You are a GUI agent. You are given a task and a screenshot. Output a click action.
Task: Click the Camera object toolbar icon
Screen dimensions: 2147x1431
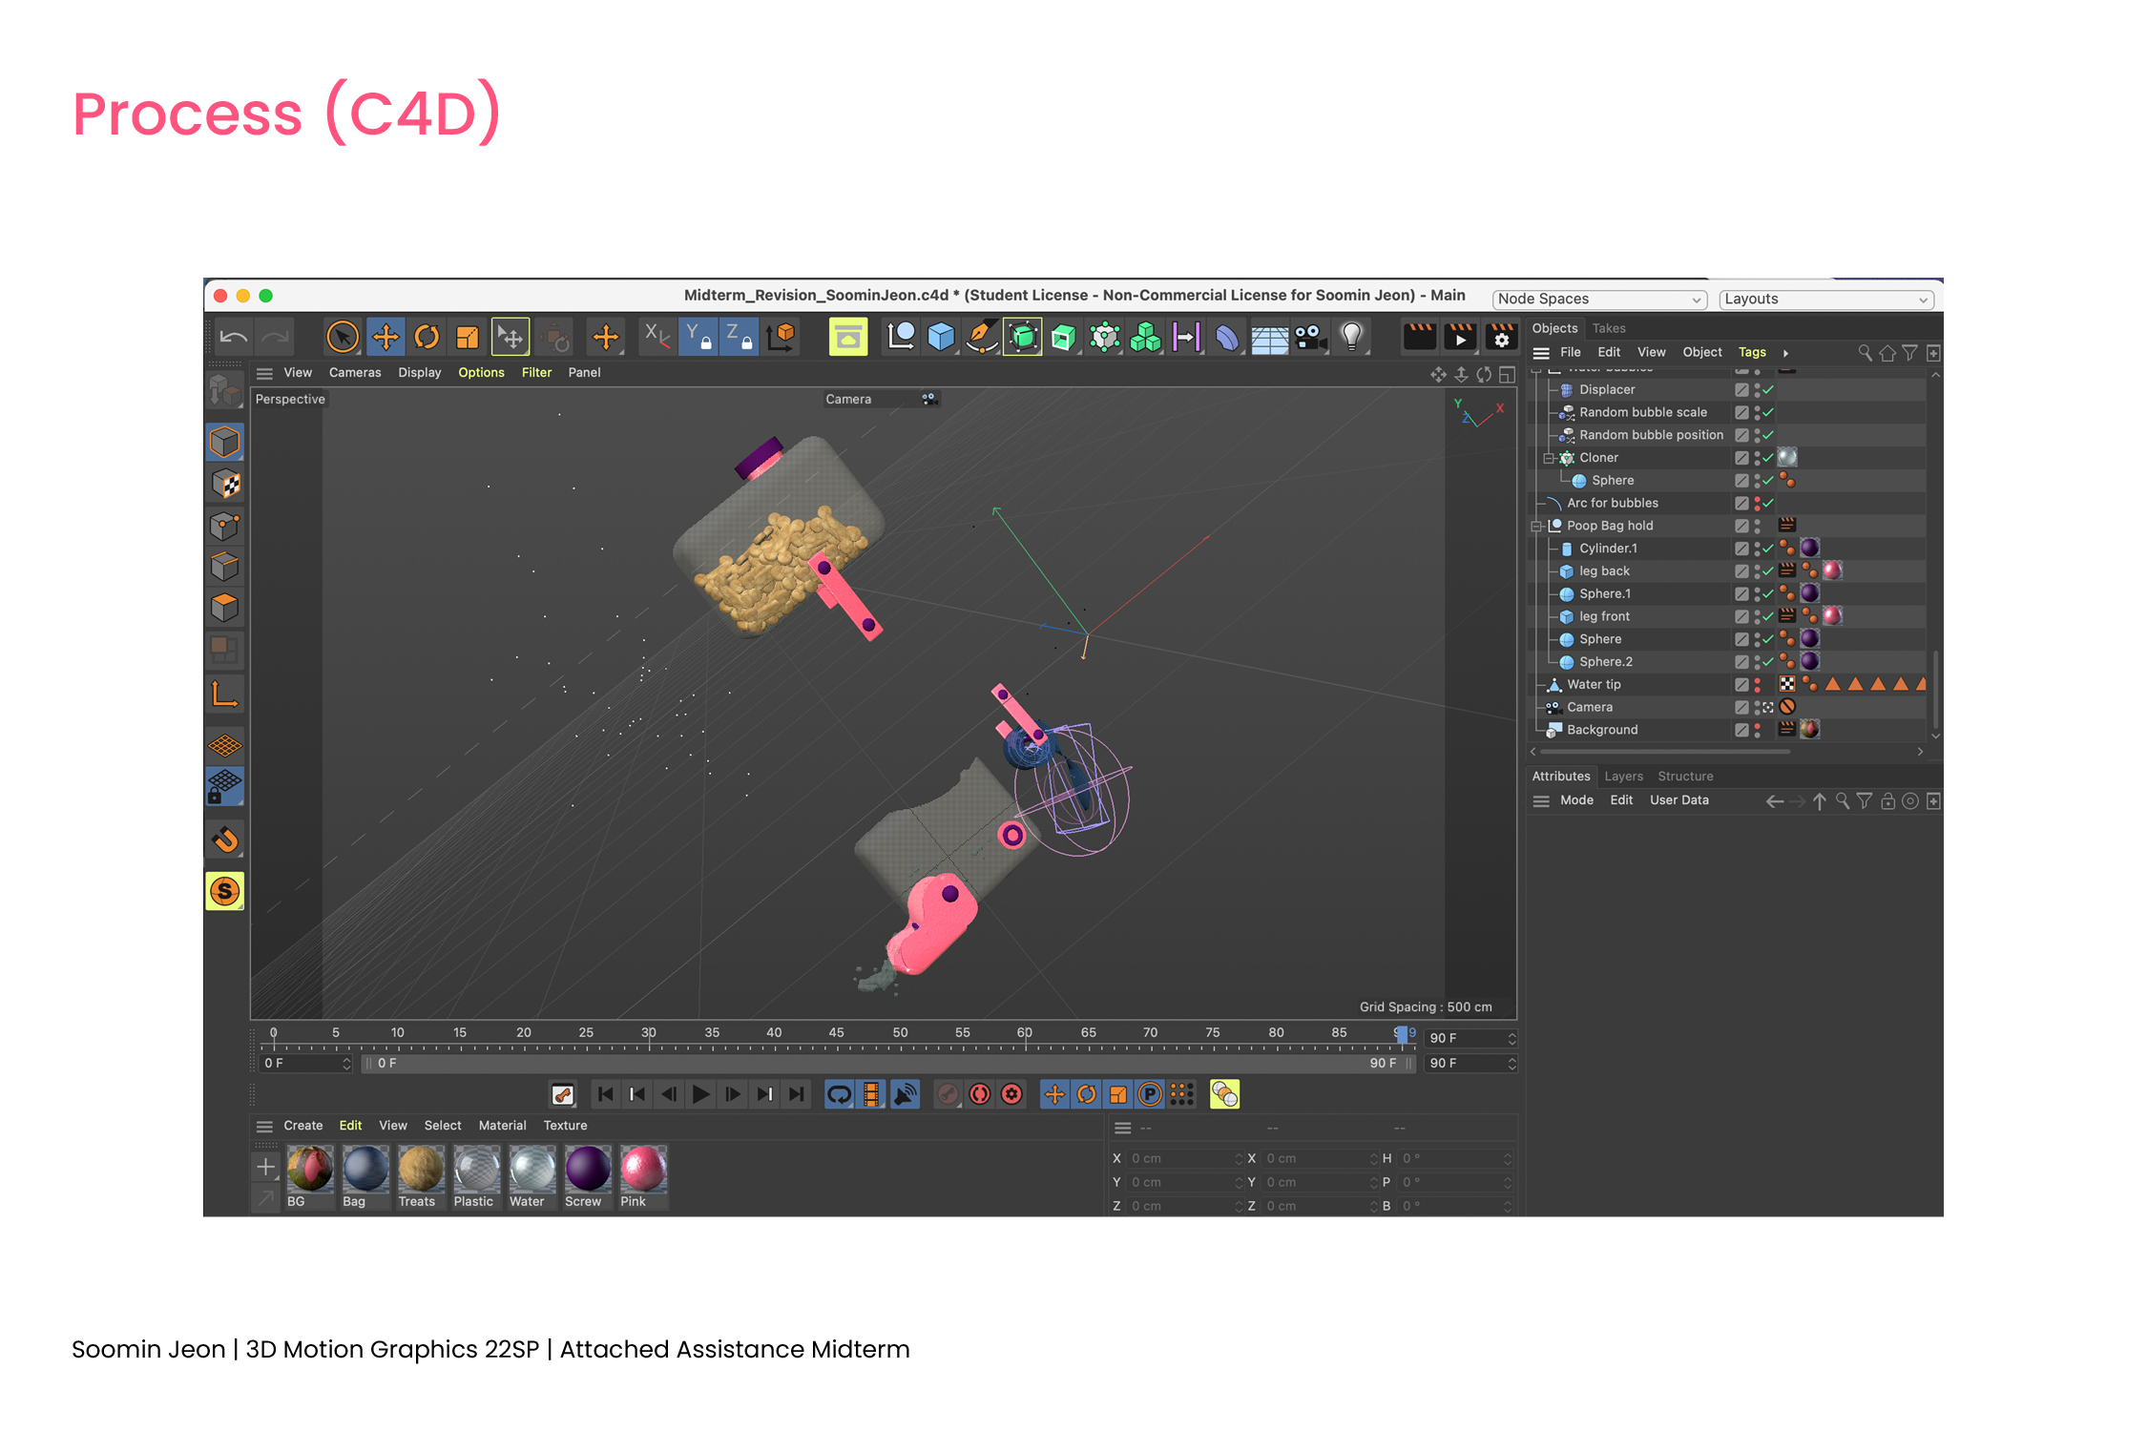click(x=1310, y=337)
